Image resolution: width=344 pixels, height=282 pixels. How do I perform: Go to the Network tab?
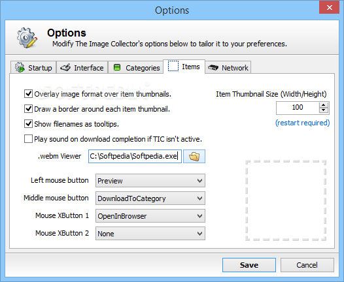click(228, 67)
